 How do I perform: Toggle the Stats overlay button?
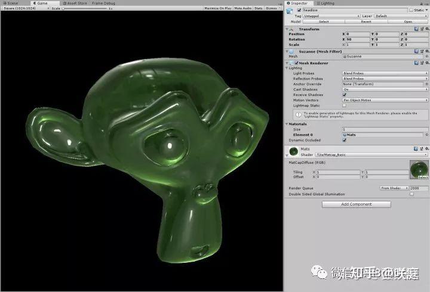point(259,8)
